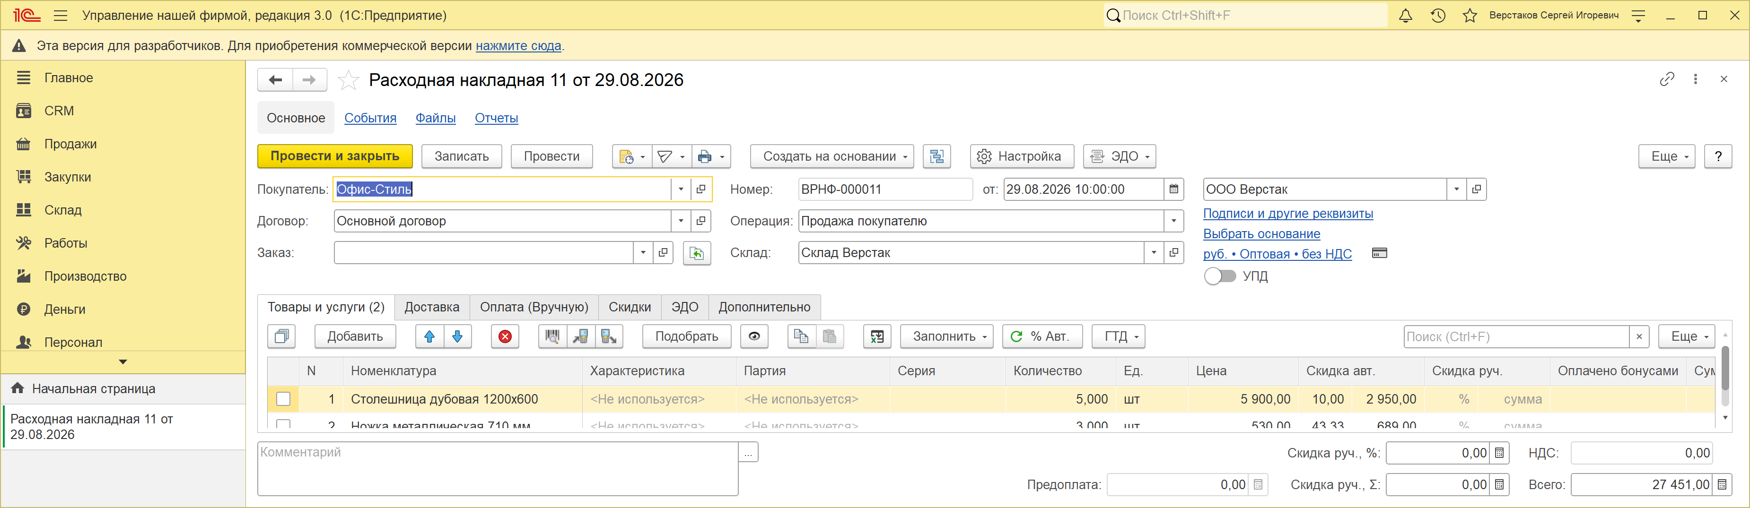Open the 1C main menu hamburger icon
The height and width of the screenshot is (508, 1750).
pyautogui.click(x=61, y=16)
